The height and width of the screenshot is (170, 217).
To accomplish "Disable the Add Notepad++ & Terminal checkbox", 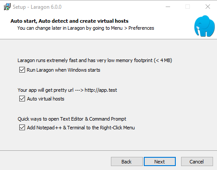I will pos(22,128).
